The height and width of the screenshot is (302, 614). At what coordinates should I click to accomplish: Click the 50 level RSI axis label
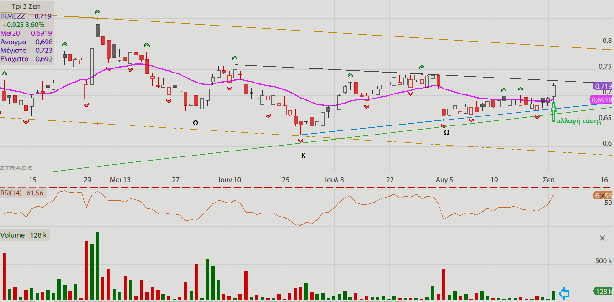(x=608, y=203)
